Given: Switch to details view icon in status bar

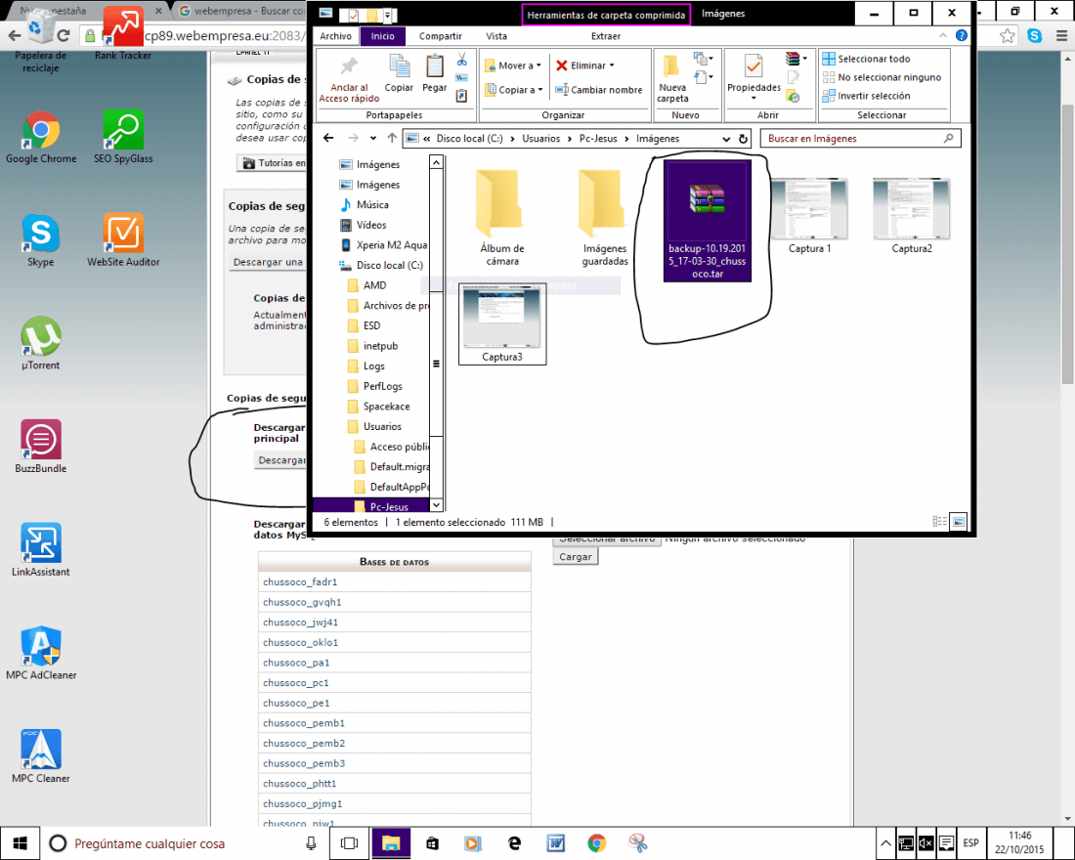Looking at the screenshot, I should point(939,522).
